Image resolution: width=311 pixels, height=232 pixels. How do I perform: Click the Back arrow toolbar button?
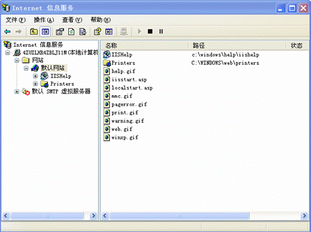click(8, 32)
